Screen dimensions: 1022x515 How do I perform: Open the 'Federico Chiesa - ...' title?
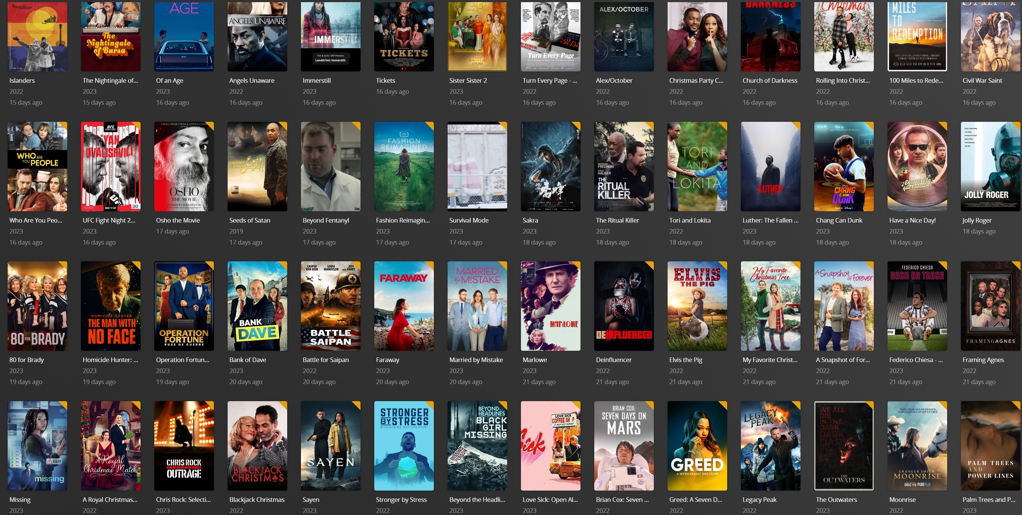pos(916,360)
